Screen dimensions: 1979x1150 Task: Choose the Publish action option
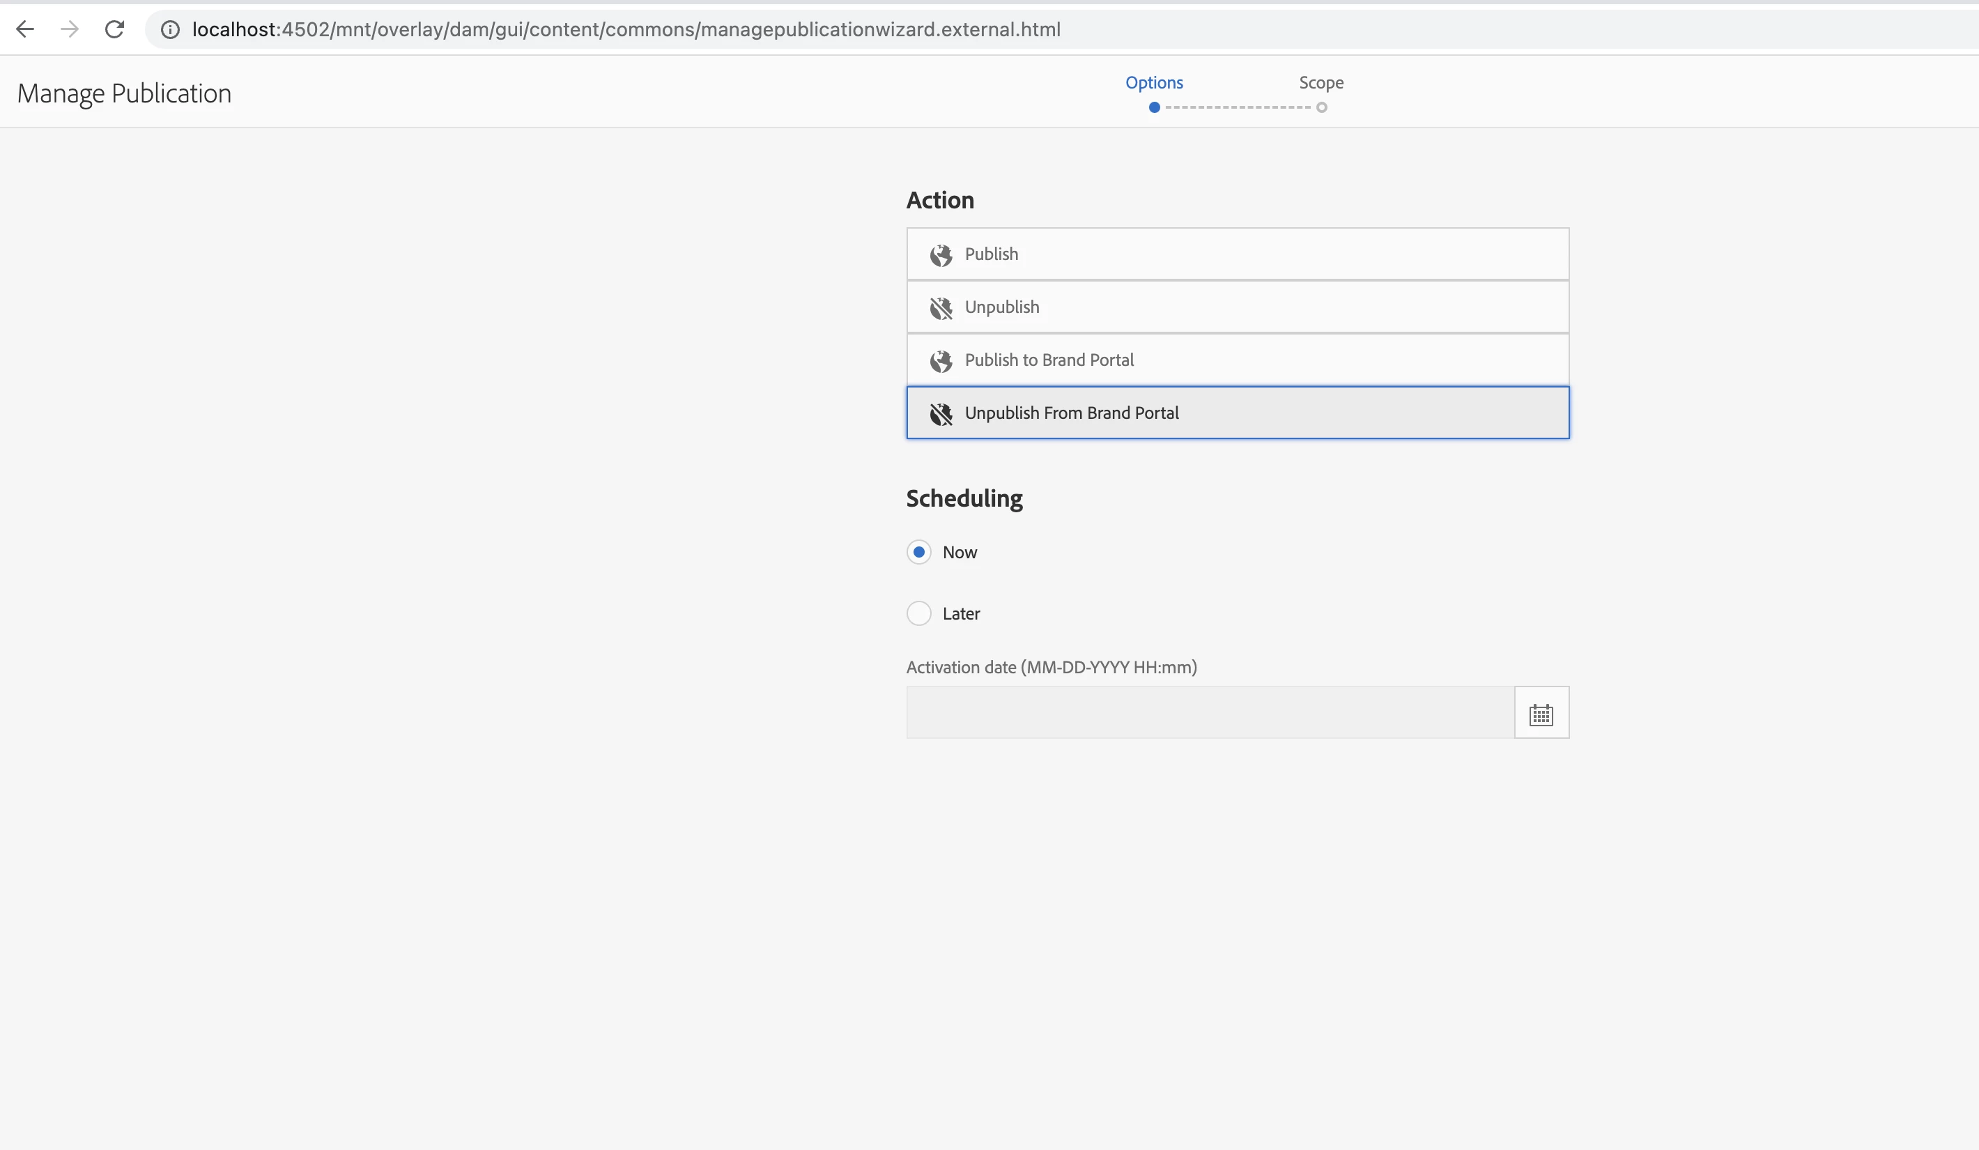(1237, 254)
